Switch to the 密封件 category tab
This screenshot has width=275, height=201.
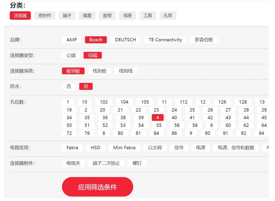click(x=45, y=16)
